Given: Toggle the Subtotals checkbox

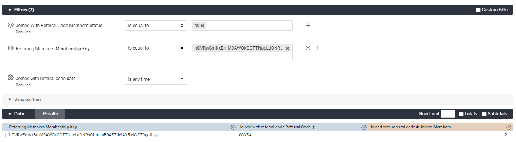Looking at the screenshot, I should pyautogui.click(x=484, y=114).
